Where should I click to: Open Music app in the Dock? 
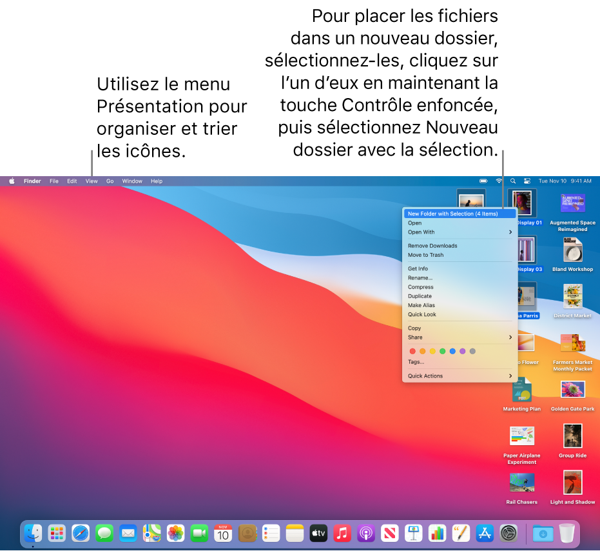coord(342,533)
